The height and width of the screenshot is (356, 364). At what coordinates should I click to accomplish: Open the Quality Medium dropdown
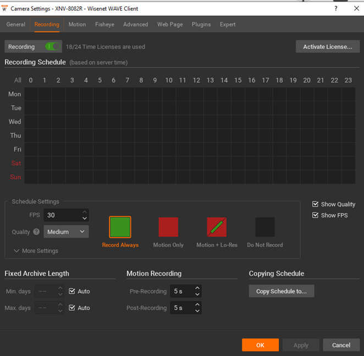click(x=66, y=232)
